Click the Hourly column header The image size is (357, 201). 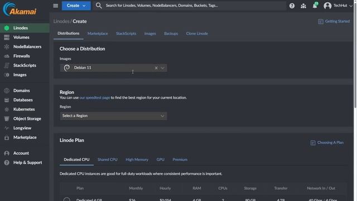click(x=165, y=188)
